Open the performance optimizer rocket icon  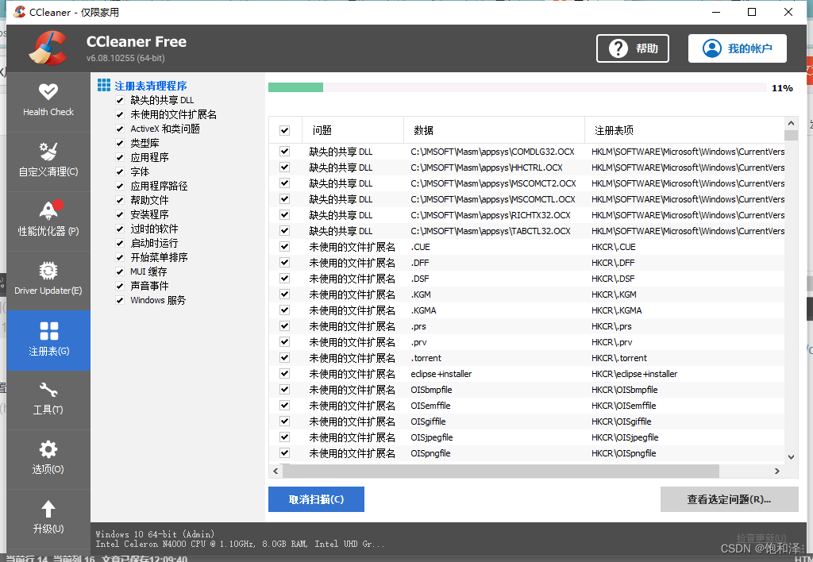pyautogui.click(x=49, y=210)
